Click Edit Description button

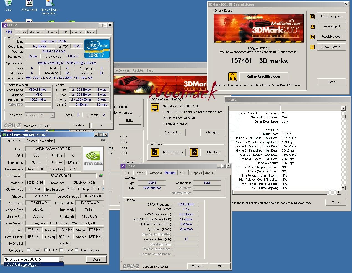coord(331,16)
